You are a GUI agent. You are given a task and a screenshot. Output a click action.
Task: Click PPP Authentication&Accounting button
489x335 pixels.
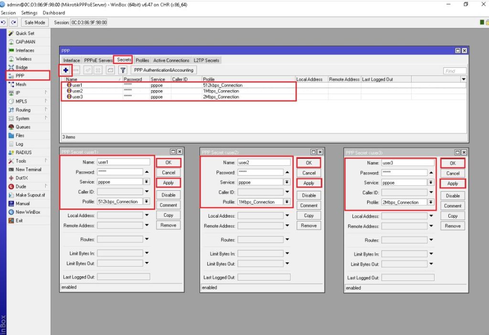tap(164, 71)
